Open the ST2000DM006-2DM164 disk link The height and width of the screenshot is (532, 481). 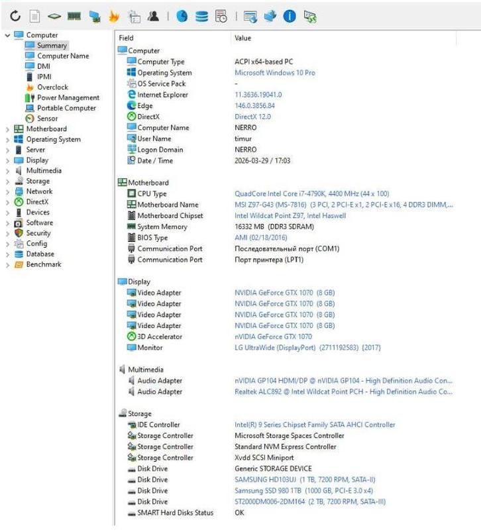click(x=310, y=502)
